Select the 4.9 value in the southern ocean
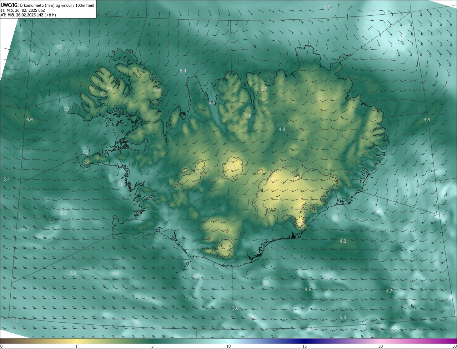The width and height of the screenshot is (457, 349). pyautogui.click(x=308, y=289)
